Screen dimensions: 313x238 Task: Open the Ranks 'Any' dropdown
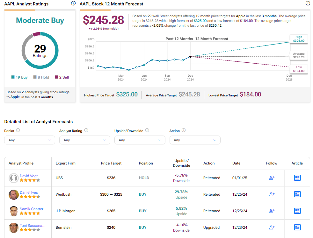click(x=29, y=140)
